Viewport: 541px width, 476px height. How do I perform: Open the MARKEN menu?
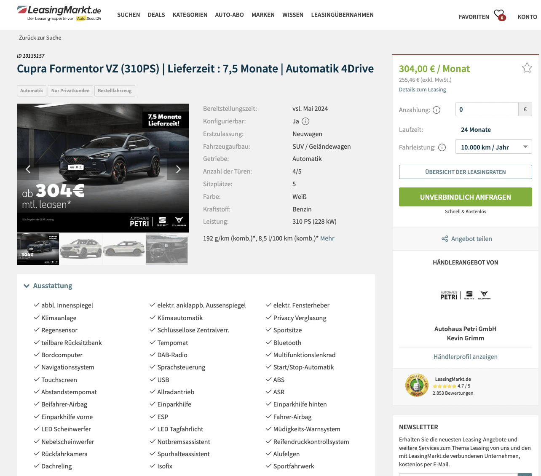pyautogui.click(x=263, y=15)
